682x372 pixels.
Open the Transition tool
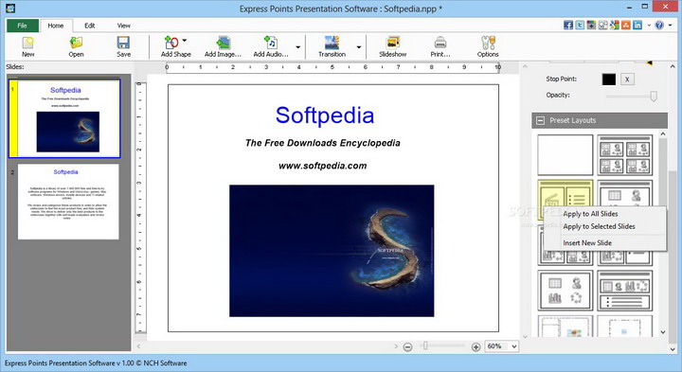click(332, 46)
